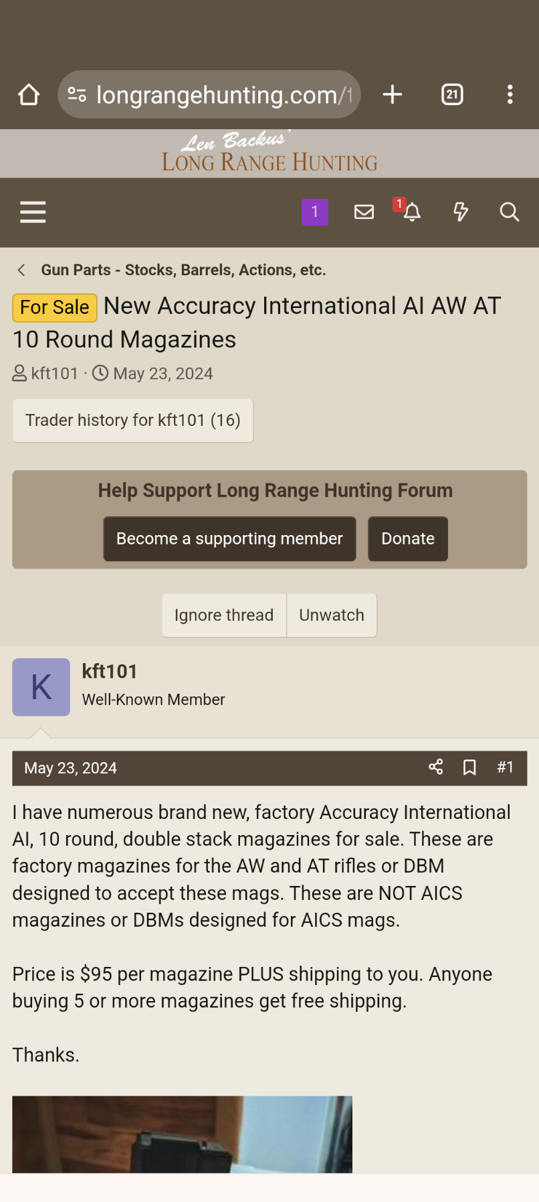Share post #1 using share icon
Screen dimensions: 539x1202
[436, 767]
